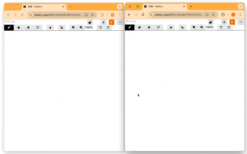This screenshot has height=154, width=247.
Task: Select the lasso tool in right window
Action: click(x=158, y=27)
